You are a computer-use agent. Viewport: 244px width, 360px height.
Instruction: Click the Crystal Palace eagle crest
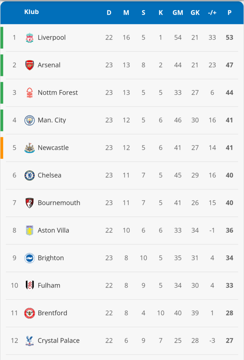[30, 341]
